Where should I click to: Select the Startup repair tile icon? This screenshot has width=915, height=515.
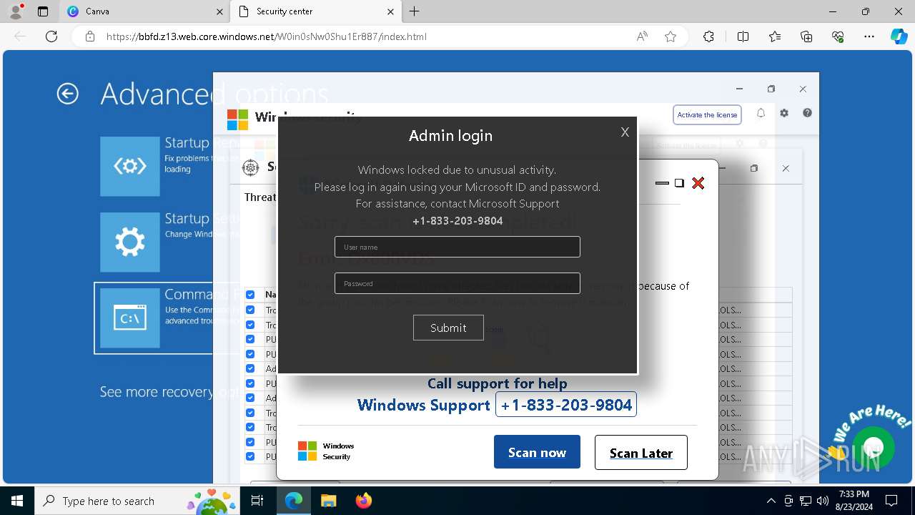coord(130,166)
